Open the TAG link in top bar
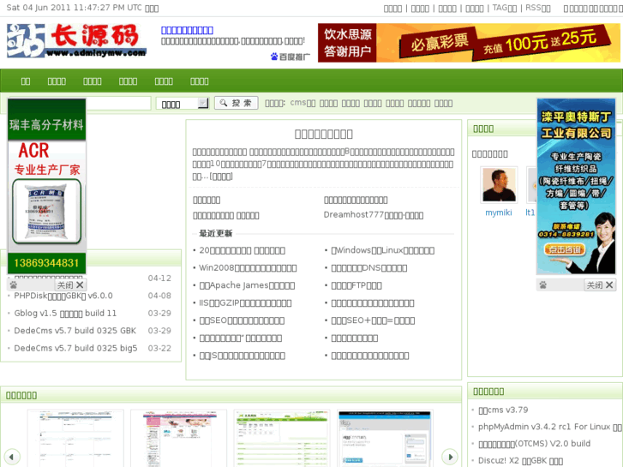 pos(505,8)
